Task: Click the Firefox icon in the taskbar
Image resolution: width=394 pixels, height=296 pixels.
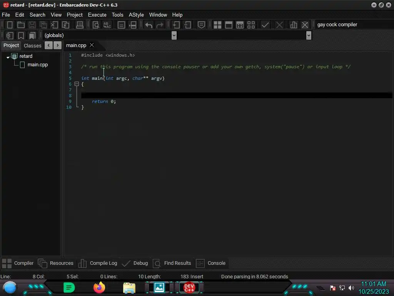Action: [99, 288]
